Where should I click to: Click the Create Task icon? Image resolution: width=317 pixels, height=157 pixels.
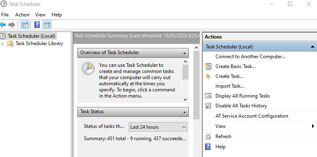pyautogui.click(x=208, y=76)
